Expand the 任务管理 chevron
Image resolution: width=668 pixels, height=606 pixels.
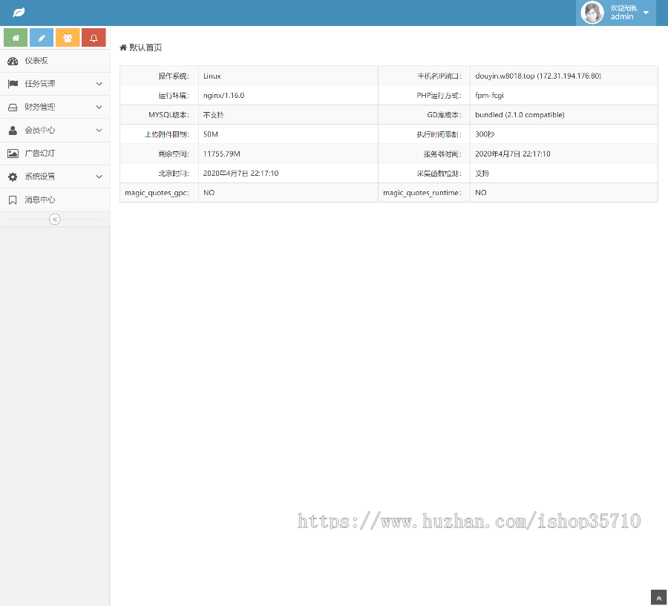tap(99, 84)
